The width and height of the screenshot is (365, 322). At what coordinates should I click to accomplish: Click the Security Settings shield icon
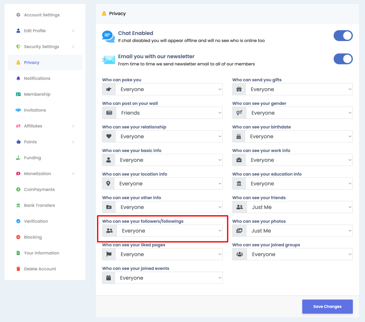(18, 47)
